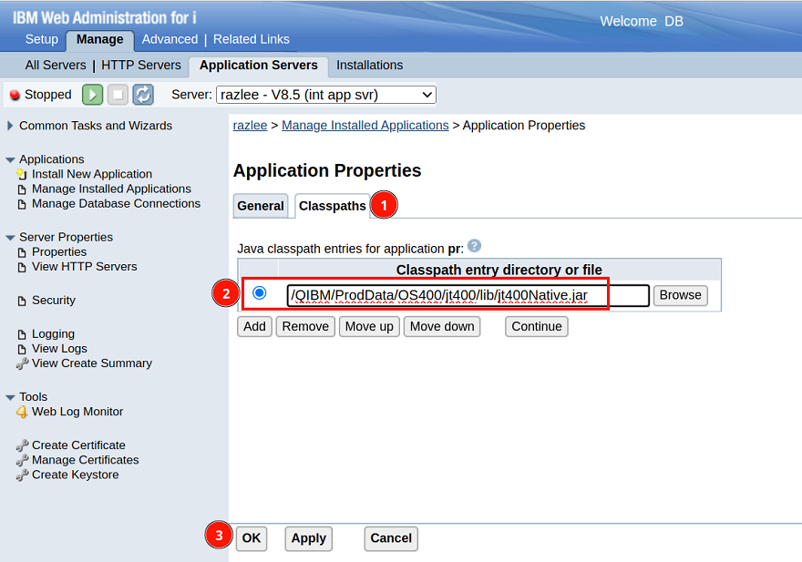
Task: Click the Install New Application icon
Action: click(23, 174)
